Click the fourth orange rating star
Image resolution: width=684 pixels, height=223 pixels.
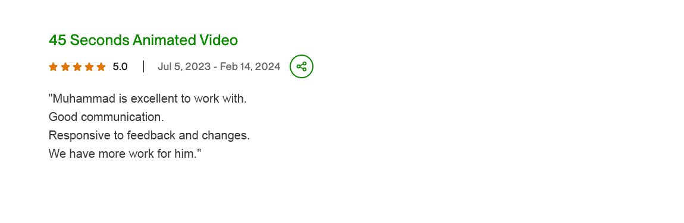89,66
